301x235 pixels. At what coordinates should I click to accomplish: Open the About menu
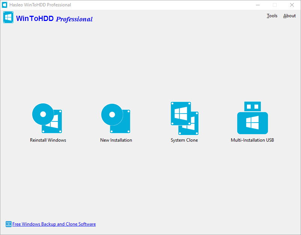coord(289,16)
